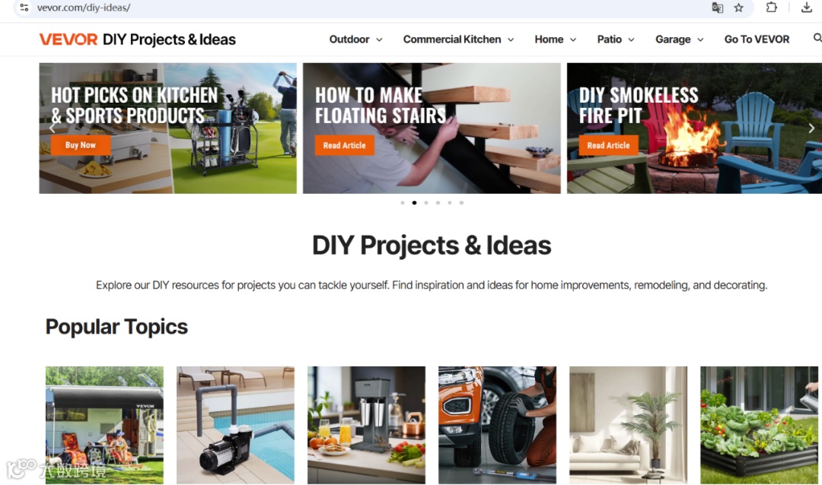Open the translate page icon

point(717,8)
